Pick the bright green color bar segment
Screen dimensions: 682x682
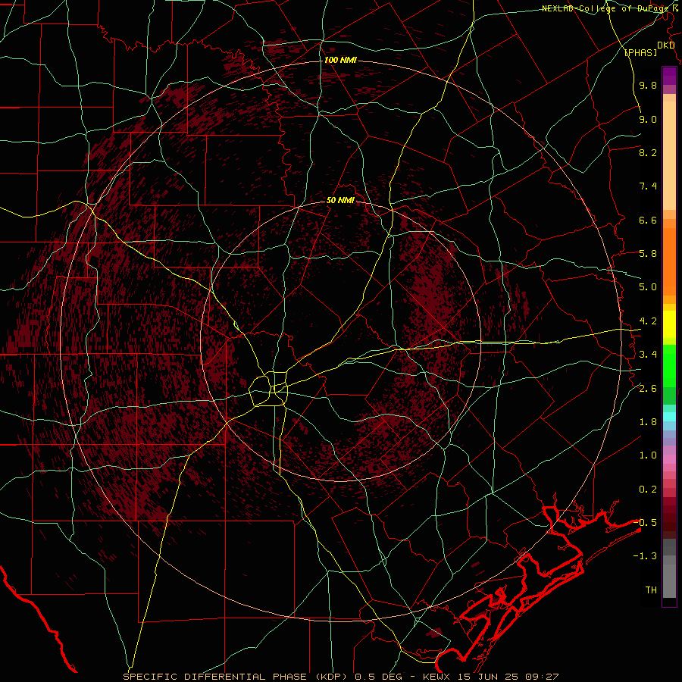click(x=669, y=364)
